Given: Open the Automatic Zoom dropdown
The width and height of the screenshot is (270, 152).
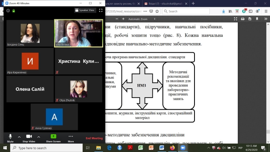Looking at the screenshot, I should click(x=142, y=19).
